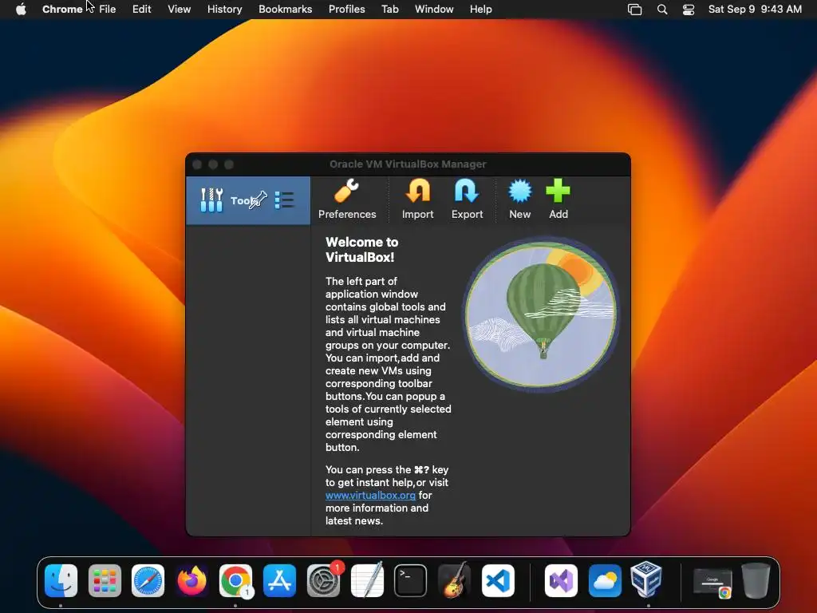
Task: Open Terminal from the Dock
Action: click(411, 580)
